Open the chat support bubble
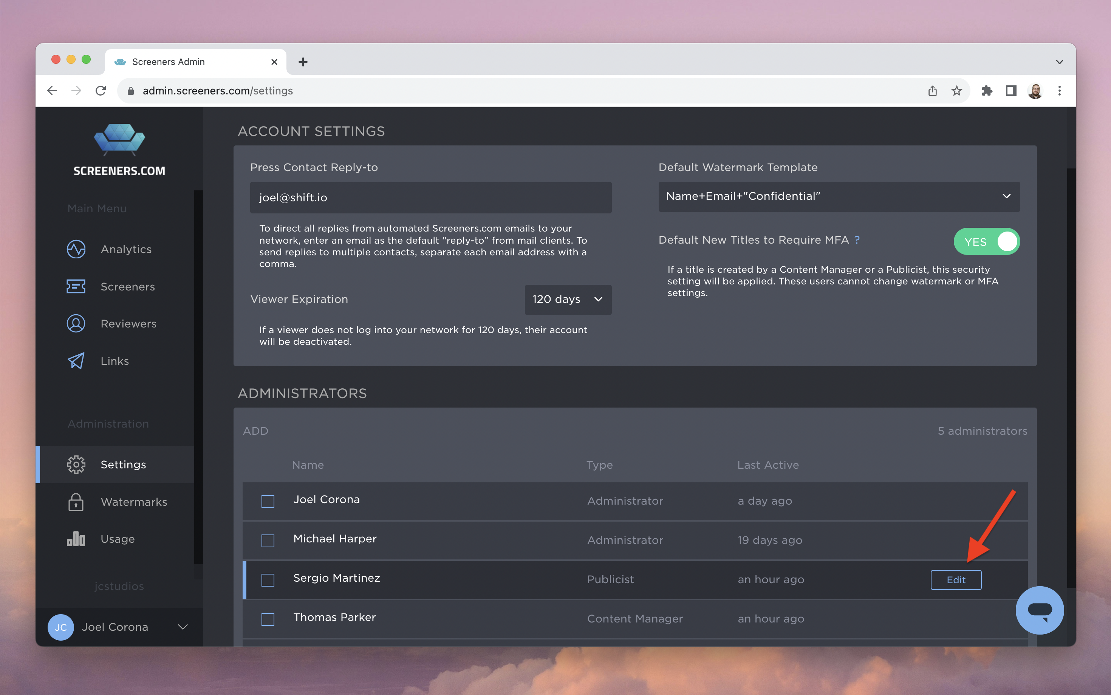This screenshot has width=1111, height=695. pyautogui.click(x=1039, y=610)
